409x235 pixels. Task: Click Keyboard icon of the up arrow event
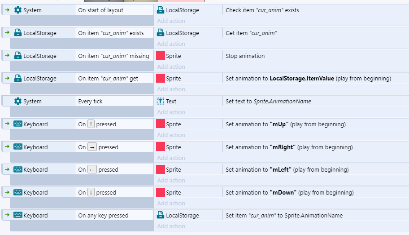point(18,124)
